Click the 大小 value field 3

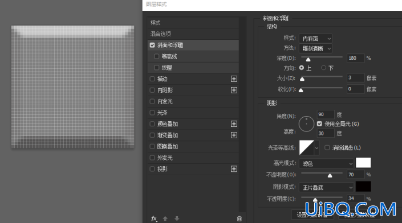(x=355, y=78)
